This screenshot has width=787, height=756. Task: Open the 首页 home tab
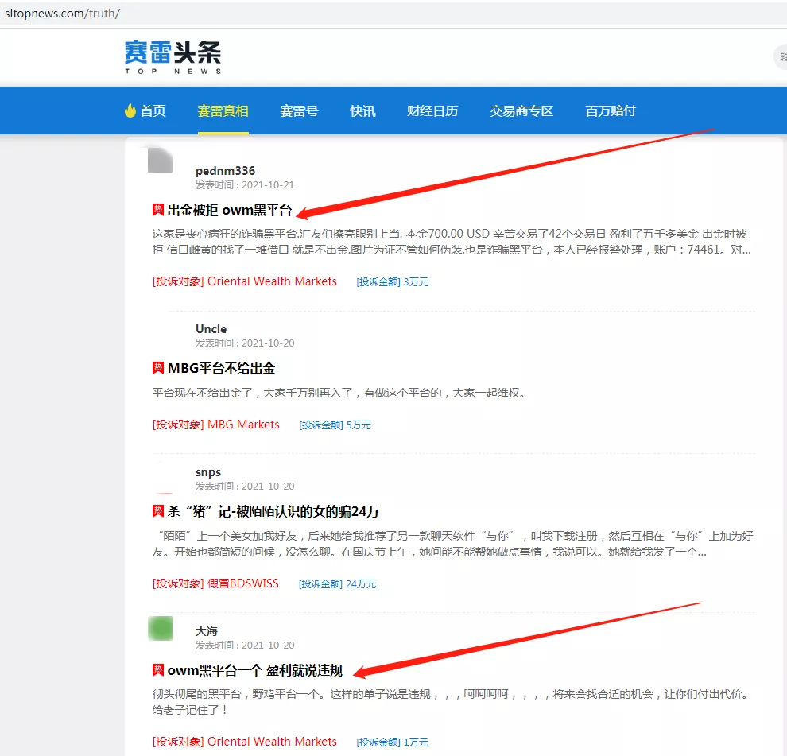(153, 111)
